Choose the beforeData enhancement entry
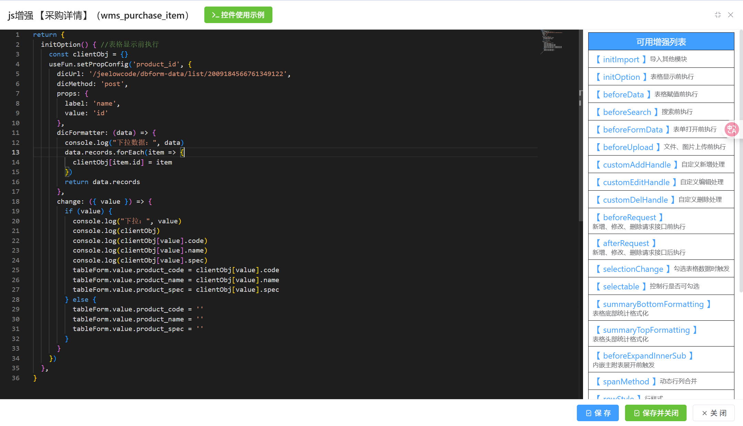743x426 pixels. point(623,94)
